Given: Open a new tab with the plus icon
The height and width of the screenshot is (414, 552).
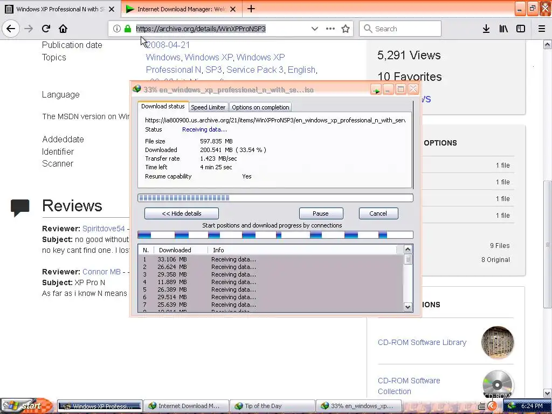Looking at the screenshot, I should pos(251,9).
